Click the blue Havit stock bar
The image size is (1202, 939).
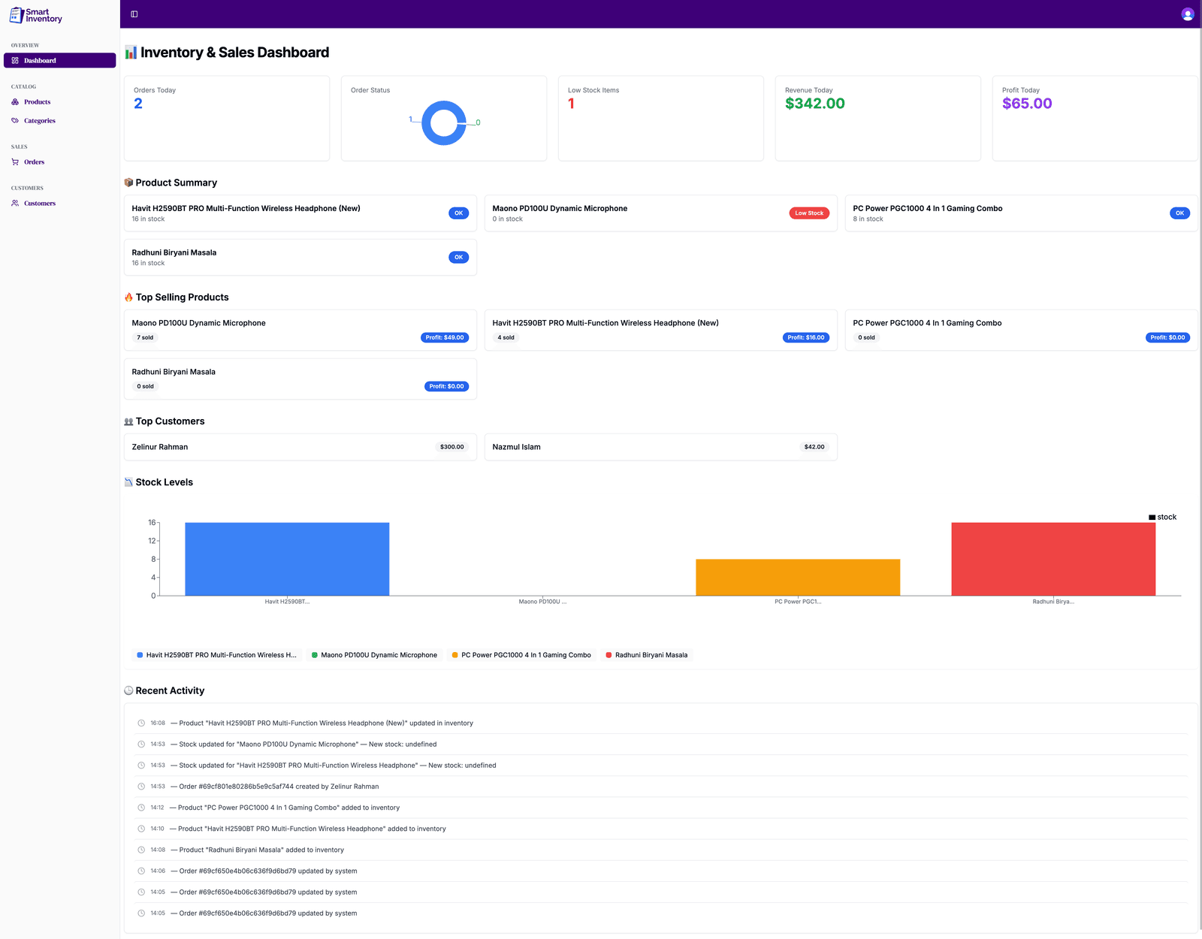pyautogui.click(x=287, y=559)
